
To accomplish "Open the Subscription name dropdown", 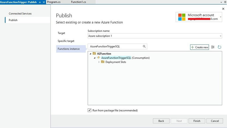I will [155, 36].
